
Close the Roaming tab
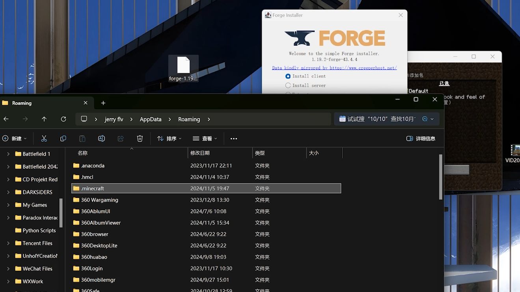pos(86,103)
